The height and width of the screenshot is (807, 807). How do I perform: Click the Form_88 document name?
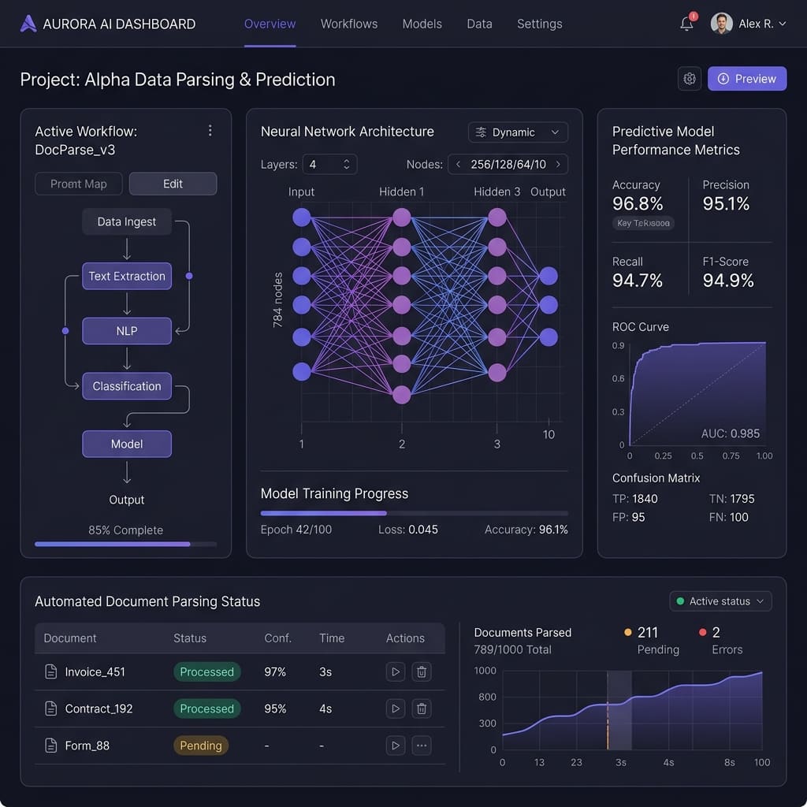(87, 746)
